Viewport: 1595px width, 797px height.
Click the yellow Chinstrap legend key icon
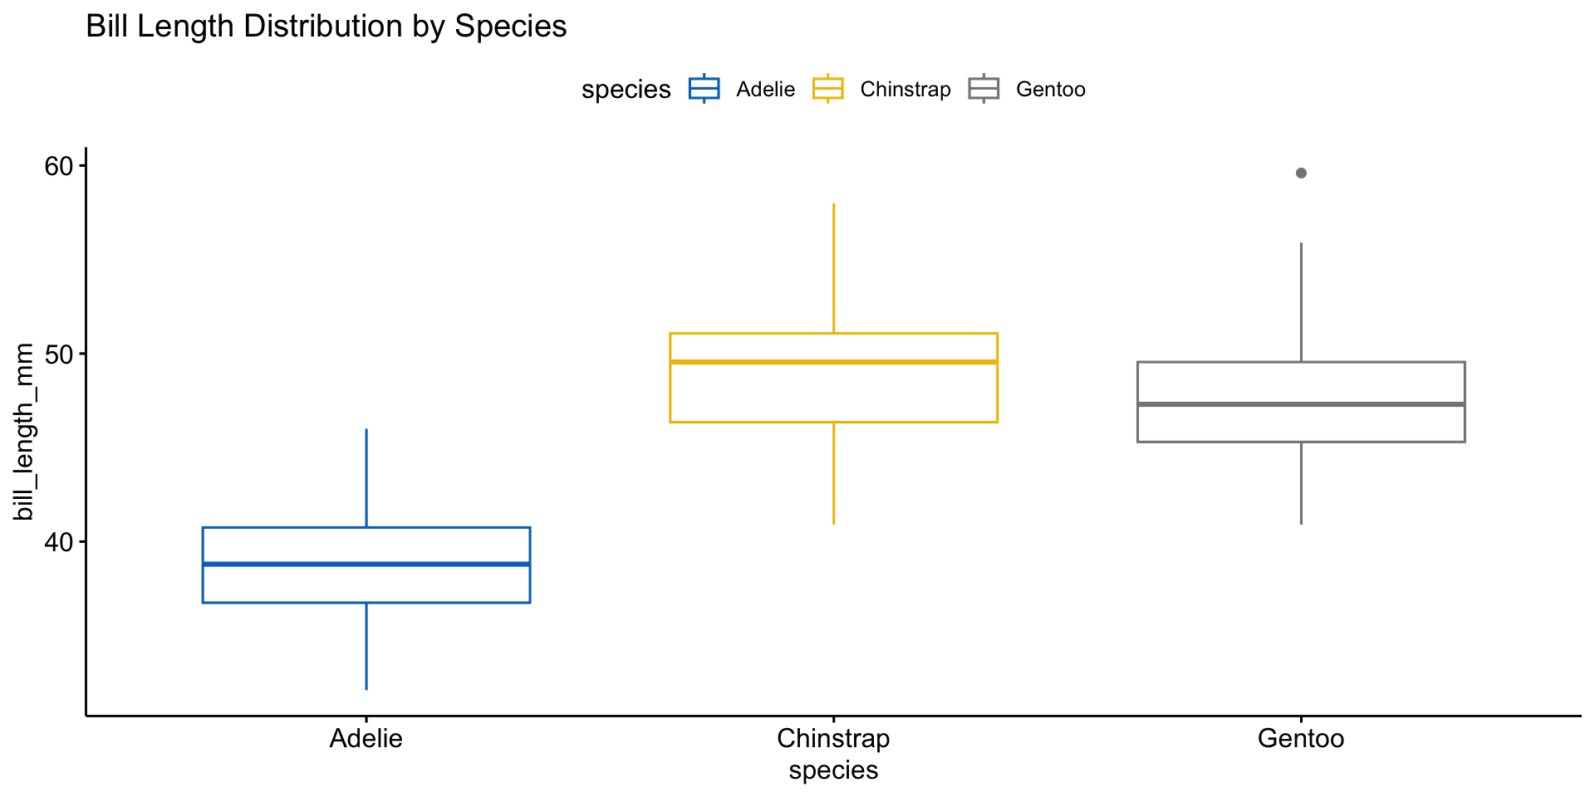pos(827,89)
